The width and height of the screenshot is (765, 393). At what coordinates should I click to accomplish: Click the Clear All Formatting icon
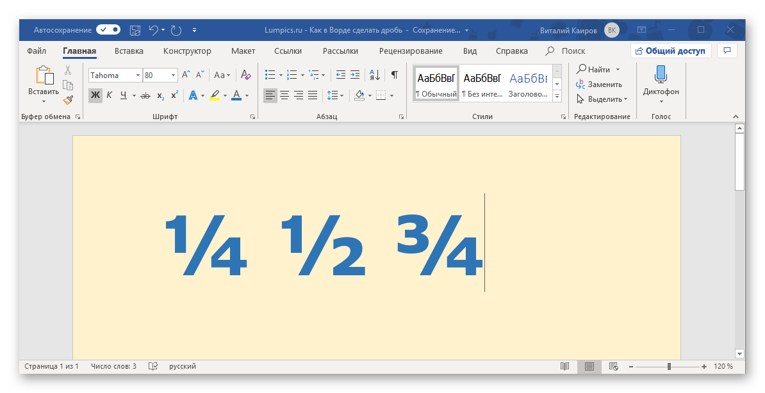[246, 75]
